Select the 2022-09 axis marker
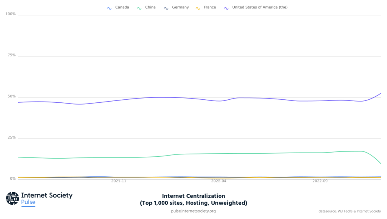The image size is (387, 219). 320,181
